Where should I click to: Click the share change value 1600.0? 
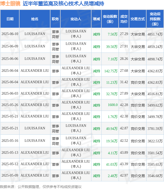click(x=113, y=105)
